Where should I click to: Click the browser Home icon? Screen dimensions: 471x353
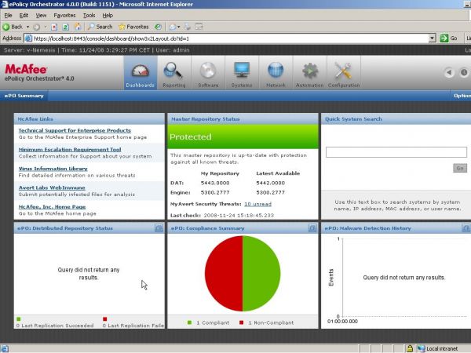pyautogui.click(x=78, y=27)
